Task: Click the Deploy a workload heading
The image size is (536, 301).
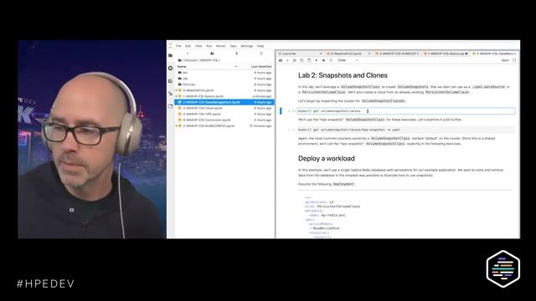Action: [x=326, y=158]
